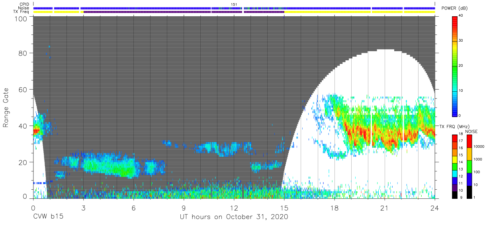Click 'UT hours on October 31, 2020' label
Screen dimensions: 489x225
tap(234, 217)
